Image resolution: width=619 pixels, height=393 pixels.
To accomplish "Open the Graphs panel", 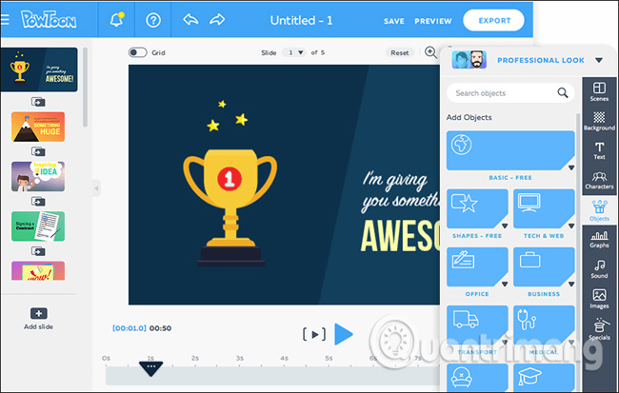I will pos(599,240).
